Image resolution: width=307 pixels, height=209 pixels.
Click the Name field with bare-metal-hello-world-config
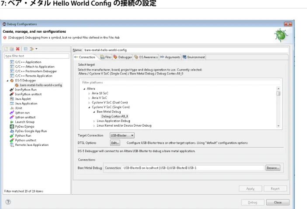[185, 50]
